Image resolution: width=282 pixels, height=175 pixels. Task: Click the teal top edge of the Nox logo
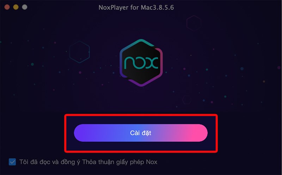141,40
